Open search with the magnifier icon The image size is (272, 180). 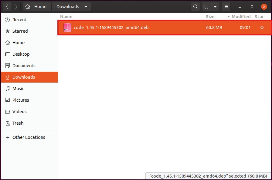point(195,7)
